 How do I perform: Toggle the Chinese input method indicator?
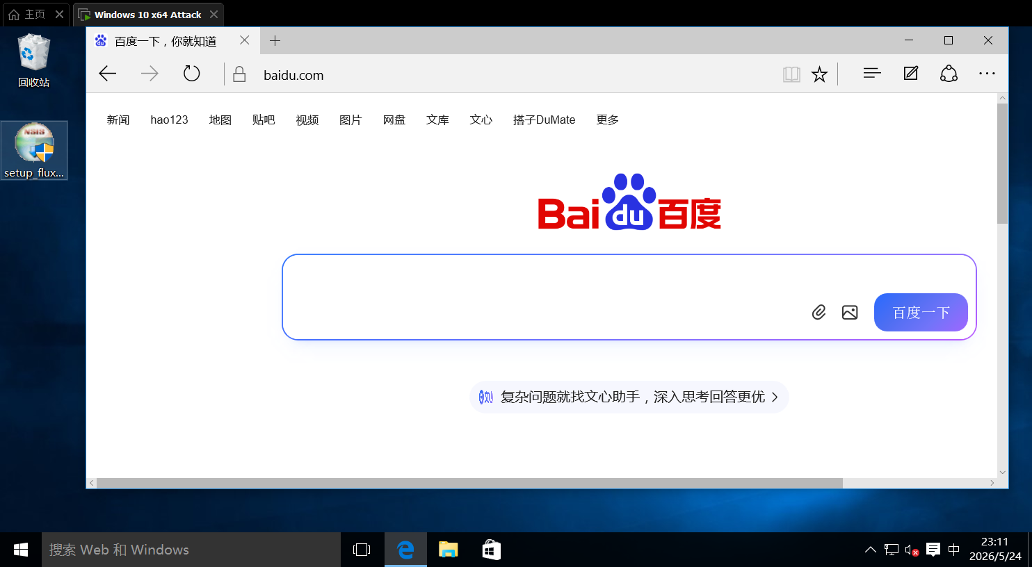953,550
